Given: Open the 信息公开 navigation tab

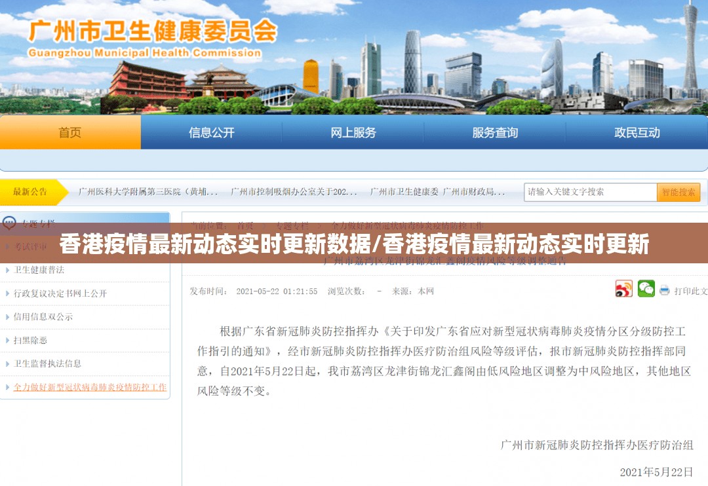Looking at the screenshot, I should (x=211, y=132).
